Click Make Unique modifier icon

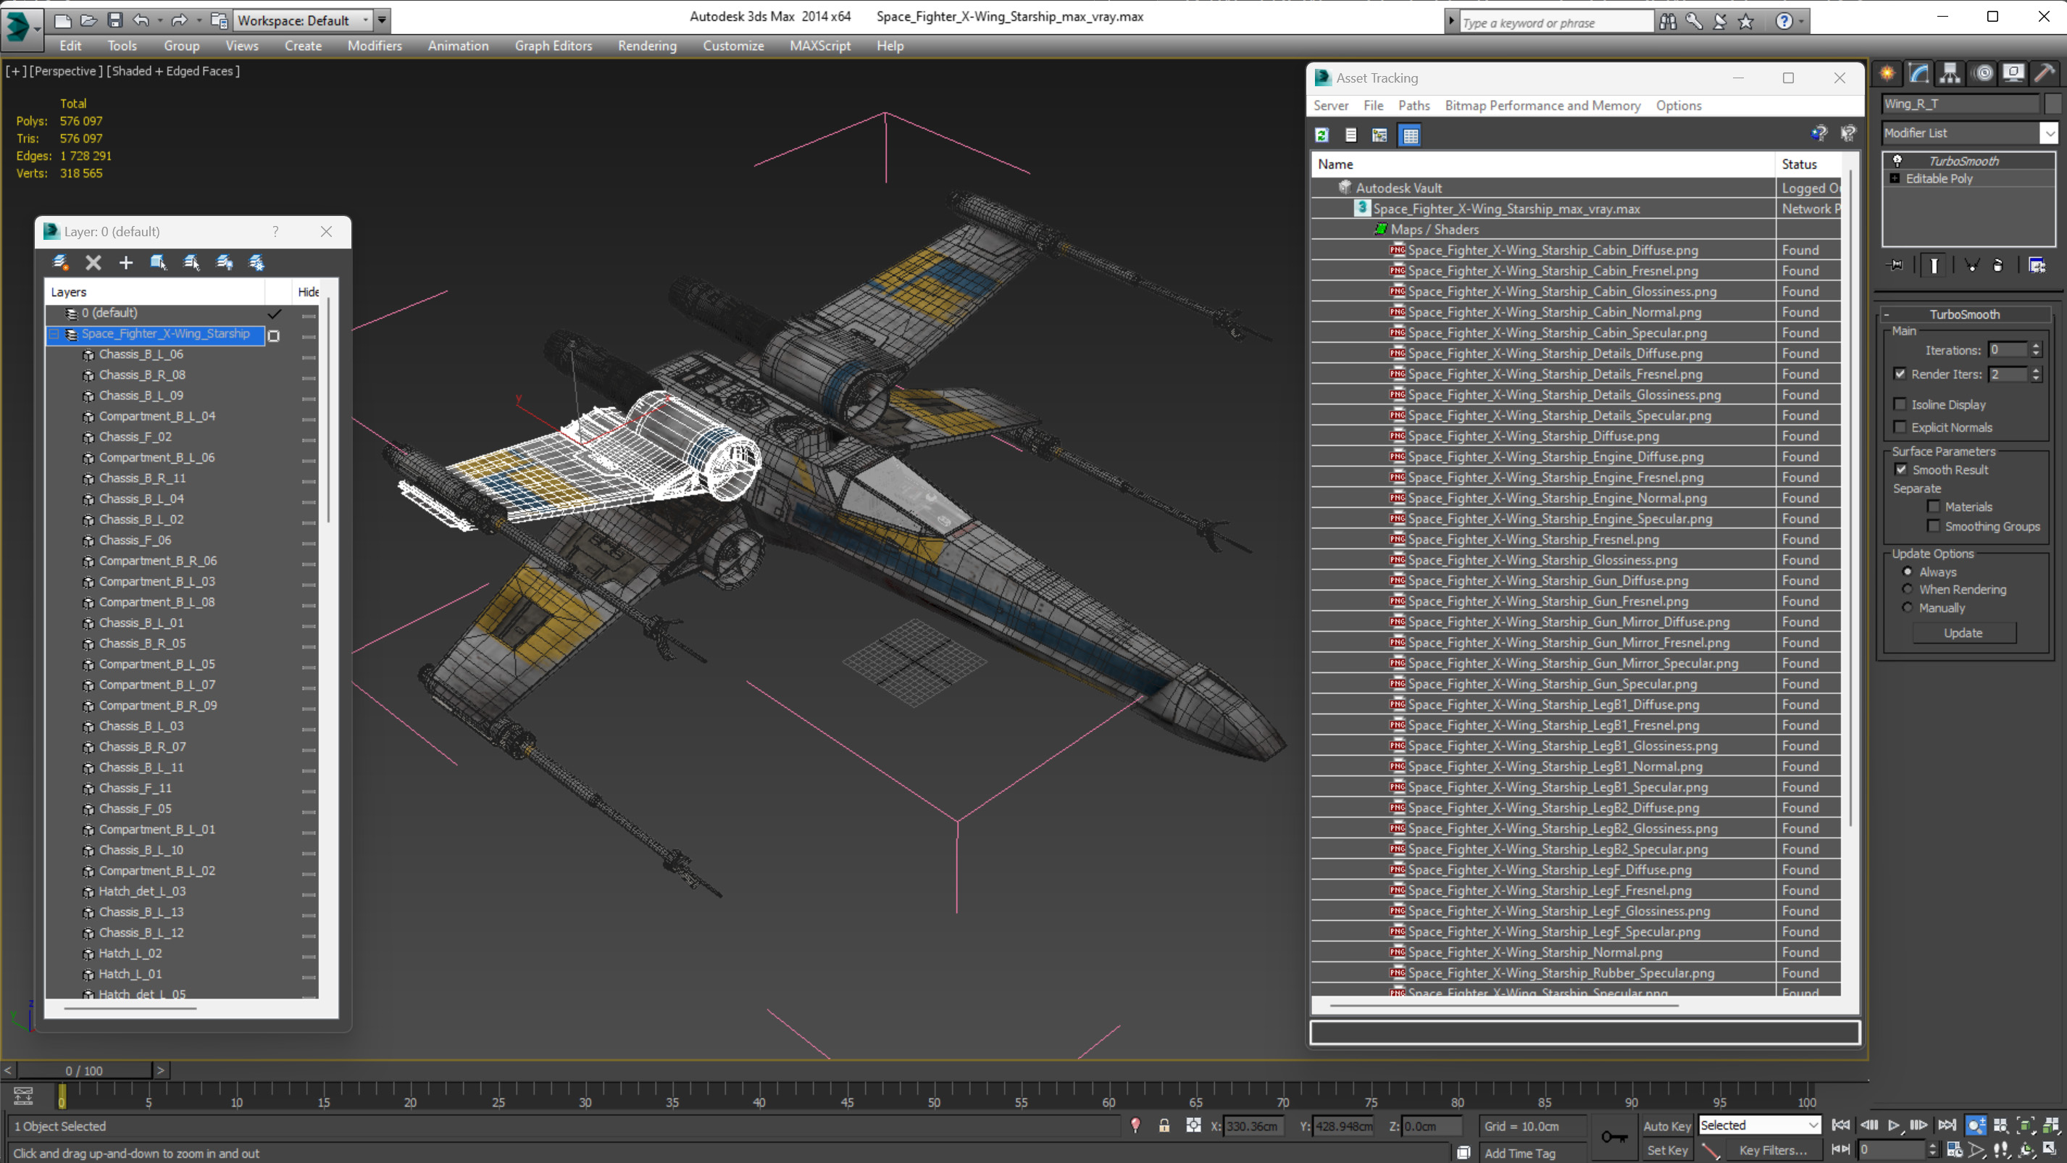[1971, 265]
